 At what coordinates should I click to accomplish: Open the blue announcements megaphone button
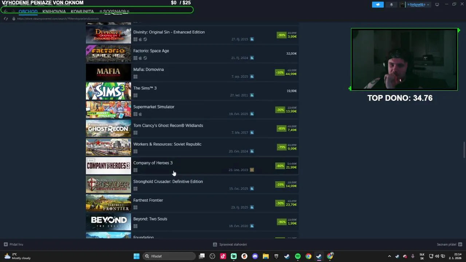(x=378, y=5)
